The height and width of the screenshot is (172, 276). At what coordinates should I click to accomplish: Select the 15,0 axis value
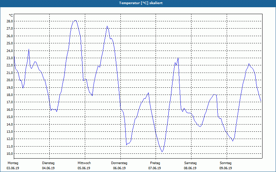[10, 117]
